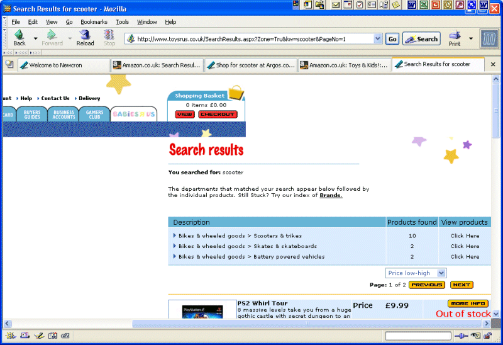Click the Go button next to URL
Viewport: 503px width, 345px height.
point(392,39)
